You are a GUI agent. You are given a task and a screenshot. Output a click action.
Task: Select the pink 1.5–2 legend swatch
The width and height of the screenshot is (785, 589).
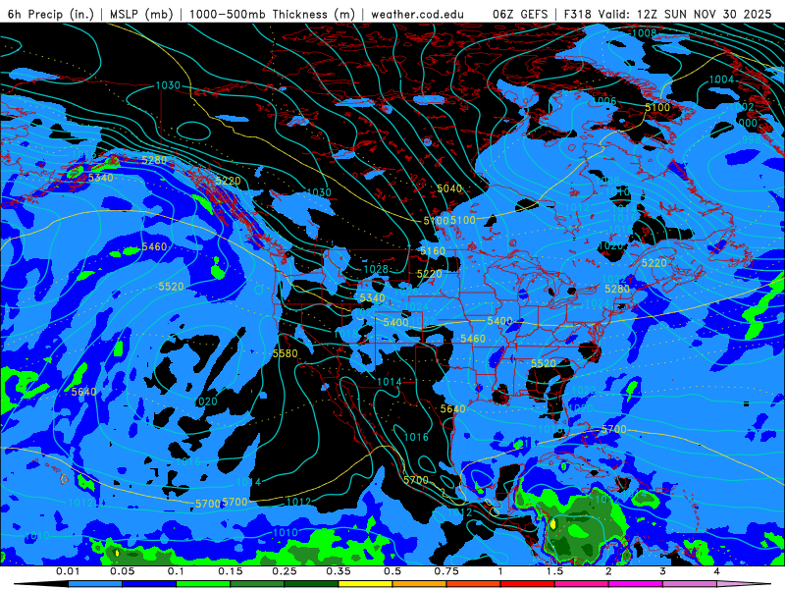coord(582,584)
